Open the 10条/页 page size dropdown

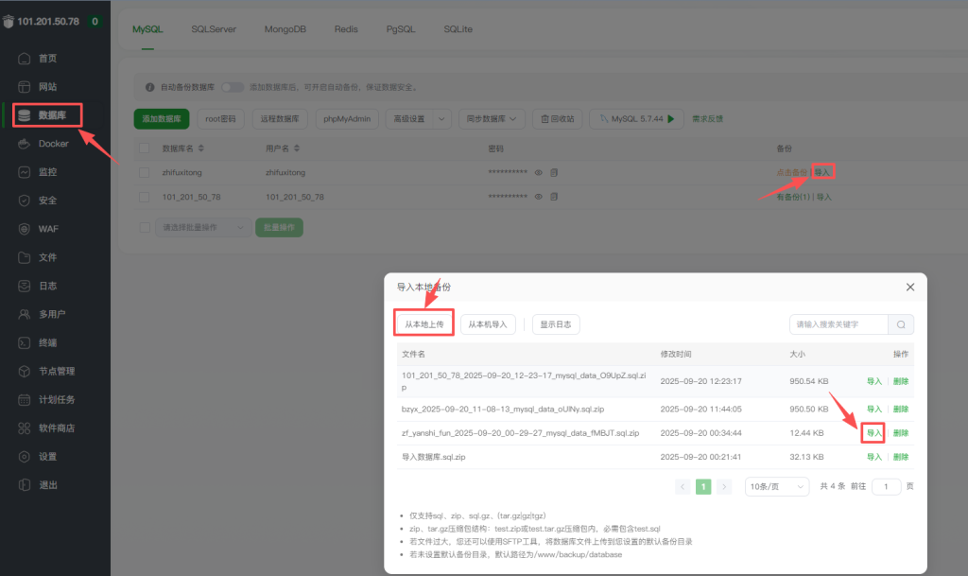click(x=776, y=485)
